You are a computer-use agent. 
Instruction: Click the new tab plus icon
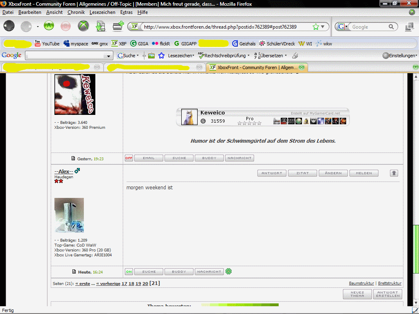[x=118, y=27]
